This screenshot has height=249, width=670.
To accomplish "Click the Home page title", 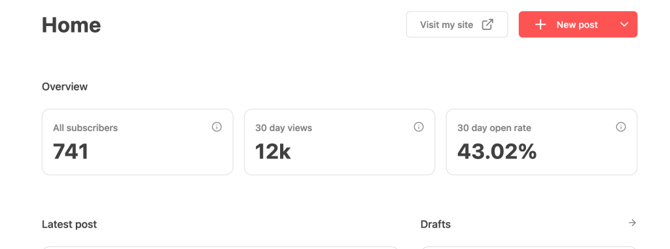I will (x=71, y=25).
